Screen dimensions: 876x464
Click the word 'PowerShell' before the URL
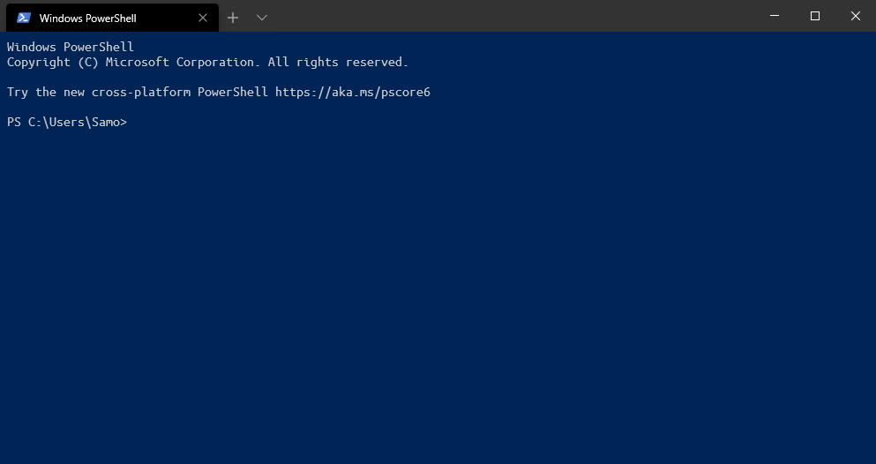tap(232, 92)
